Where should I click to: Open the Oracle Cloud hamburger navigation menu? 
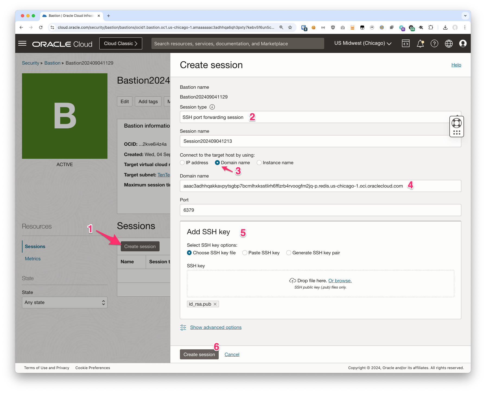pos(22,43)
